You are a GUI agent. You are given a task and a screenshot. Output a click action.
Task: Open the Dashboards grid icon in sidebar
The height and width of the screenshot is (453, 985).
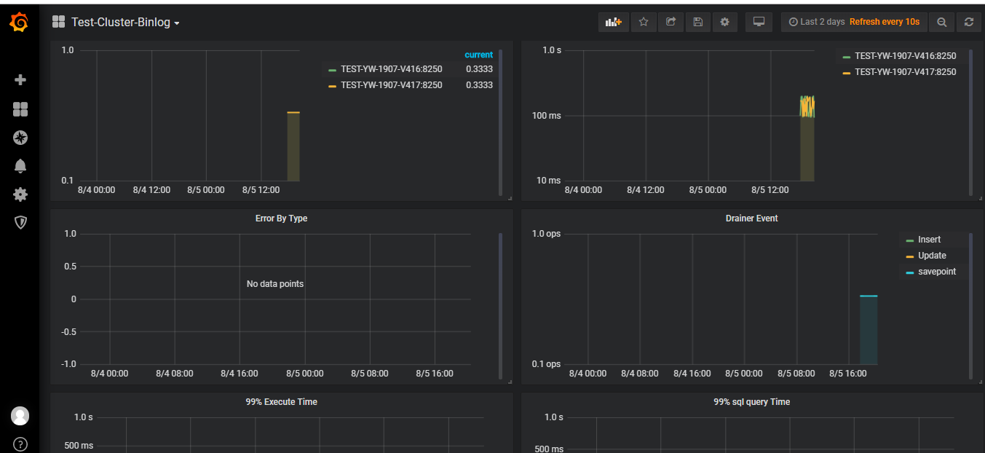tap(20, 109)
